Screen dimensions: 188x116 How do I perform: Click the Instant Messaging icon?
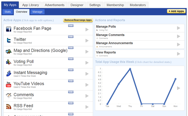coord(9,74)
